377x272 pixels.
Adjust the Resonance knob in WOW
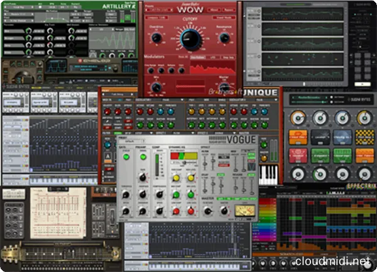224,38
